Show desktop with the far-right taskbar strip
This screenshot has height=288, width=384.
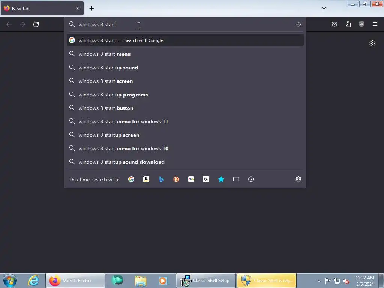(381, 280)
